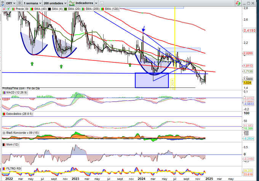Viewport: 259px width, 181px height.
Task: Click the red-green trading arrows icon
Action: click(238, 3)
